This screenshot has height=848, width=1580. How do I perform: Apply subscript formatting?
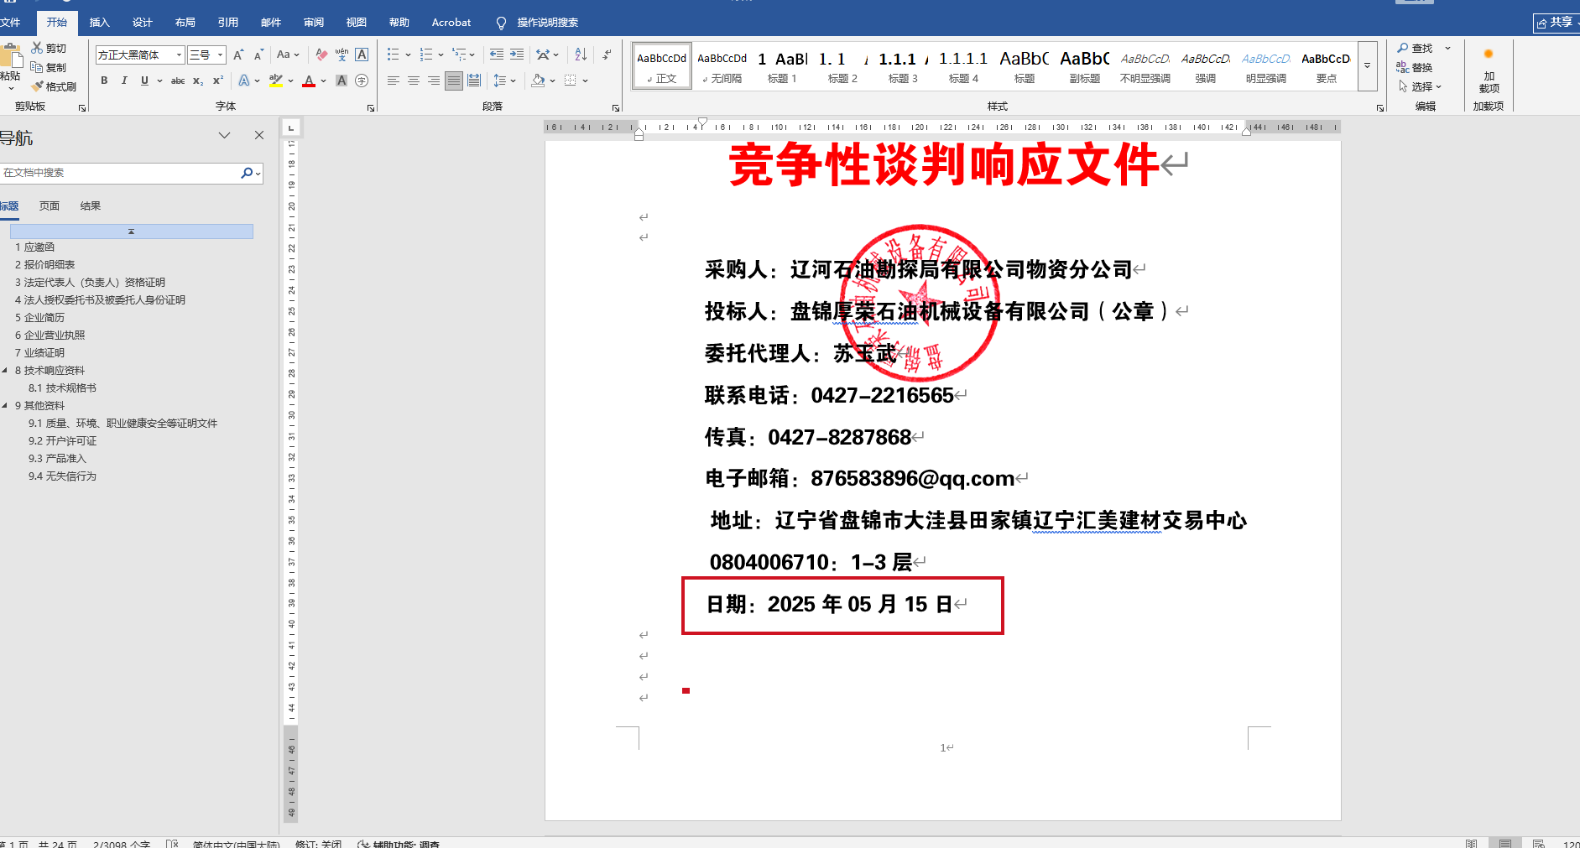click(198, 81)
